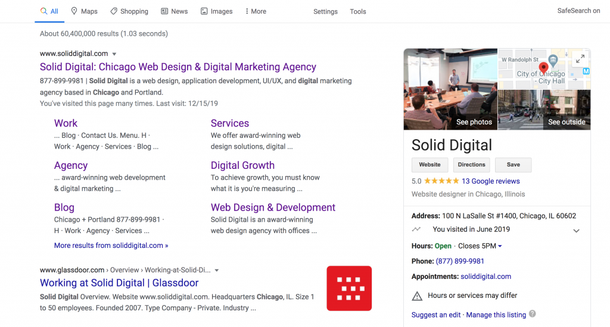Expand dropdown arrow beside www.soliddigital.com

tap(114, 54)
